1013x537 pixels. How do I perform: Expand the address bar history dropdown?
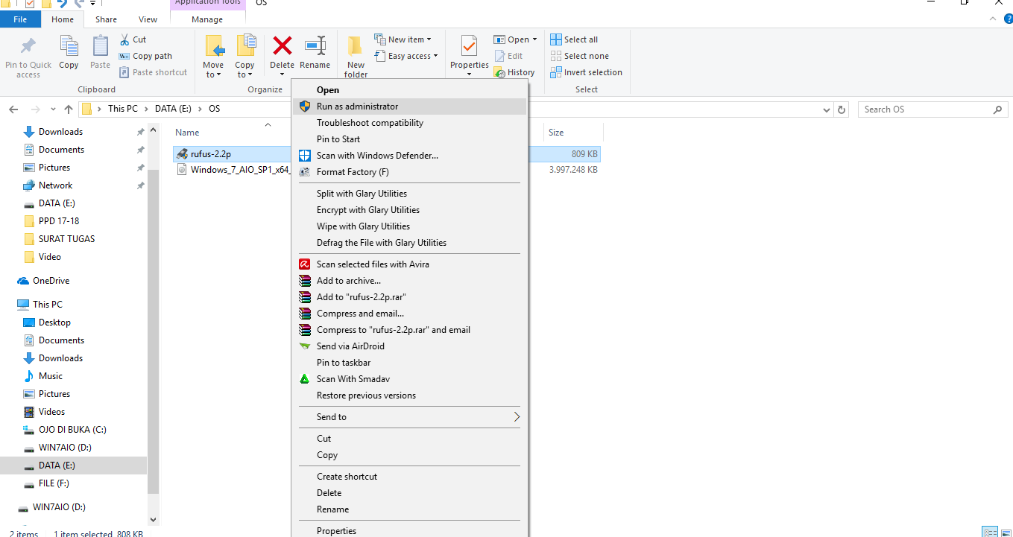826,109
